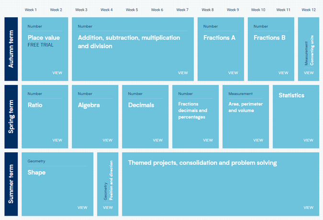Open VIEW on the Decimals card
323x220 pixels.
(158, 140)
